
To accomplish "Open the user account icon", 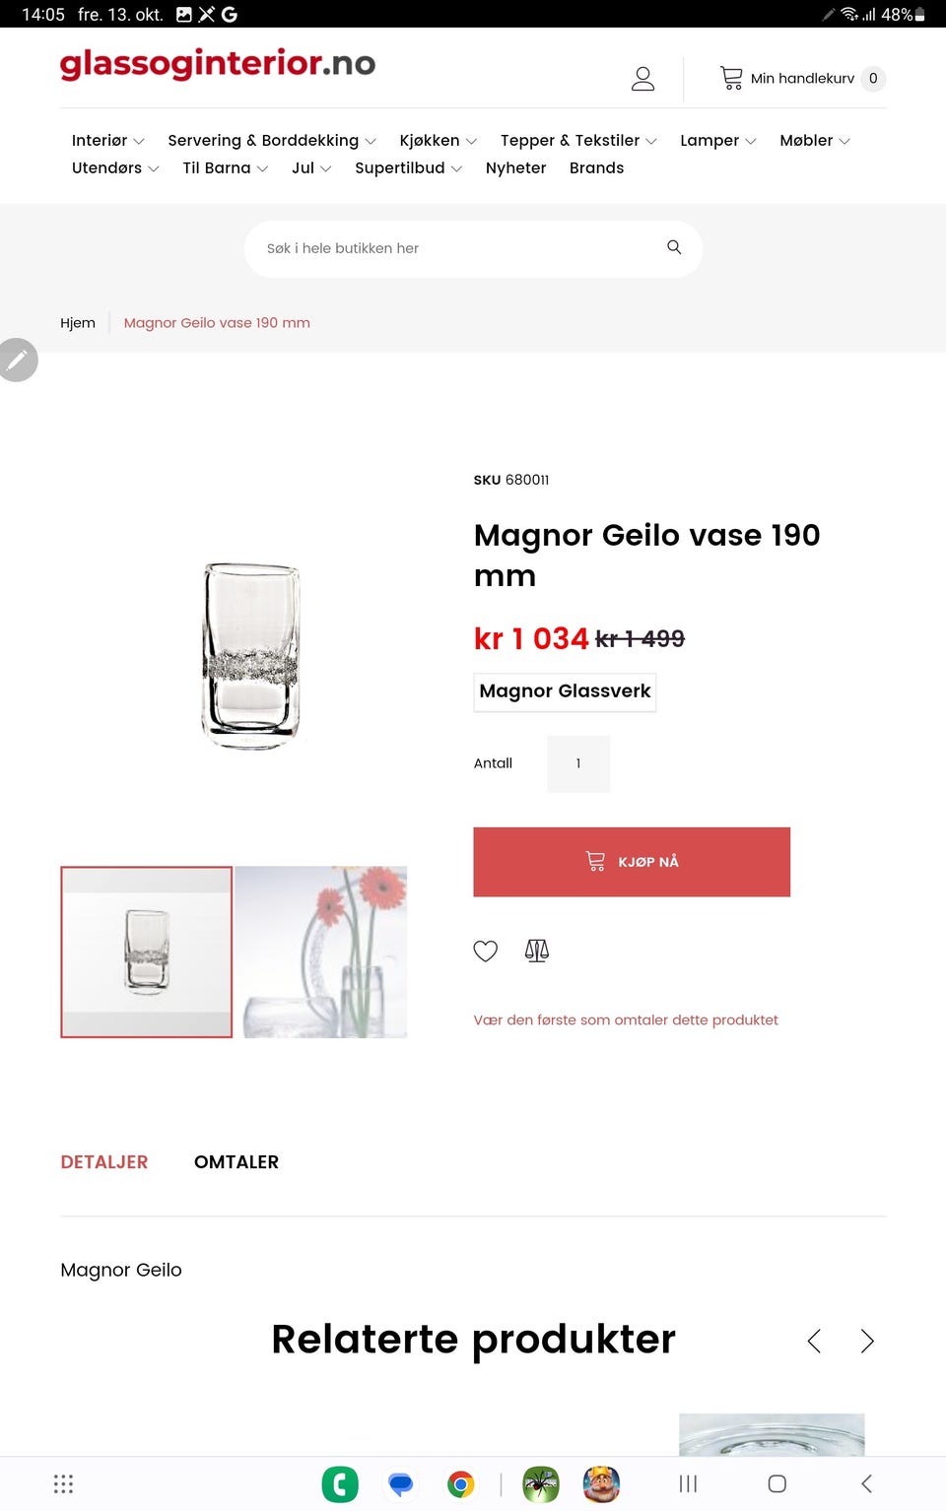I will pos(642,79).
